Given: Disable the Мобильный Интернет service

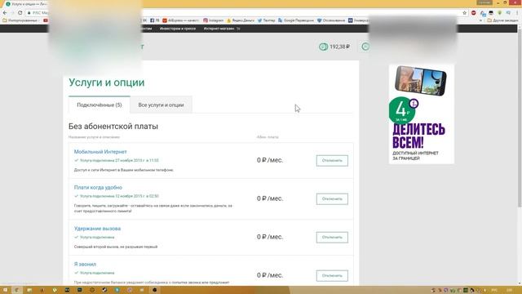Looking at the screenshot, I should tap(332, 160).
